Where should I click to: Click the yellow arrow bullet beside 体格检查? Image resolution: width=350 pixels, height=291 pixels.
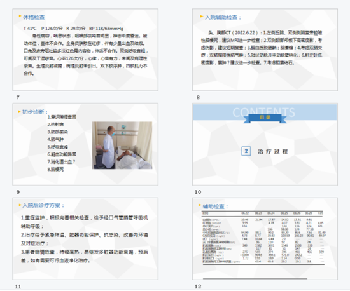point(20,16)
